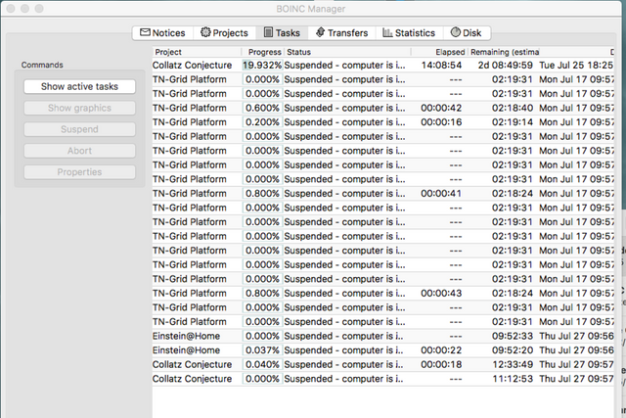Image resolution: width=626 pixels, height=418 pixels.
Task: Click the Properties command button
Action: [79, 172]
